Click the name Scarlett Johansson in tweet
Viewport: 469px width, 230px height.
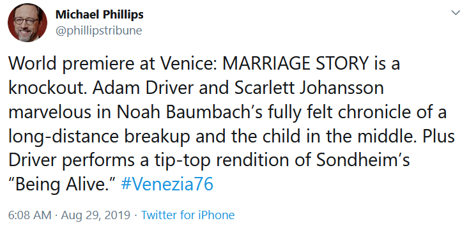pos(309,88)
